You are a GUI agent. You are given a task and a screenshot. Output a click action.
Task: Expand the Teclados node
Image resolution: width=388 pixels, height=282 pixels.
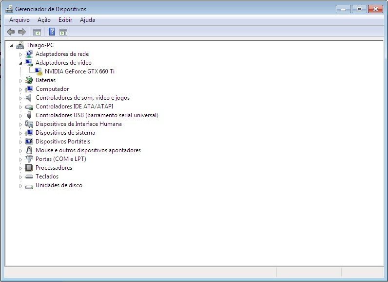point(20,177)
